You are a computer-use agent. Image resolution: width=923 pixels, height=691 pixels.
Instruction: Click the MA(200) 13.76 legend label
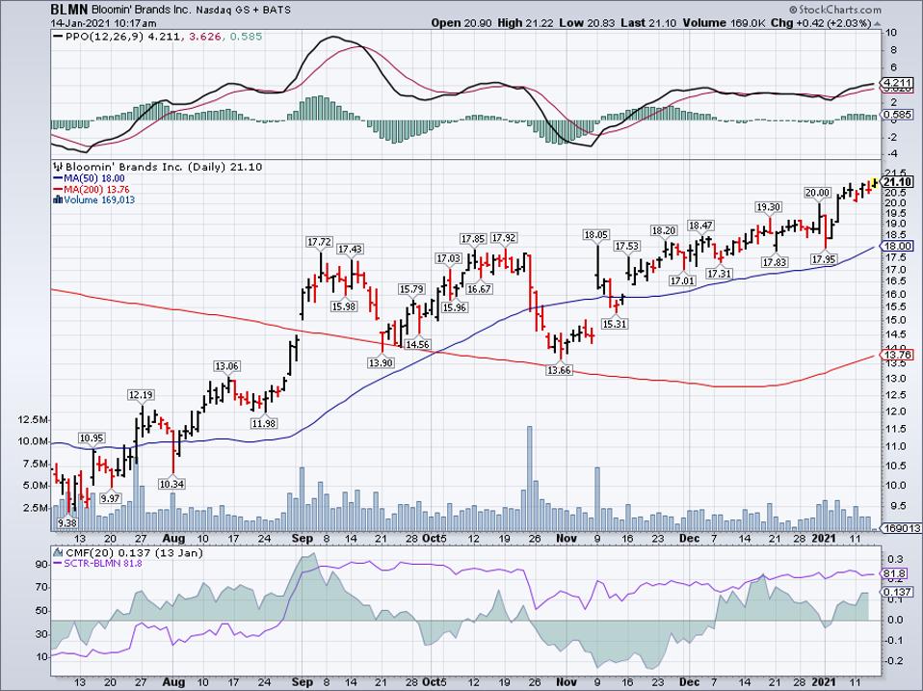pyautogui.click(x=96, y=190)
